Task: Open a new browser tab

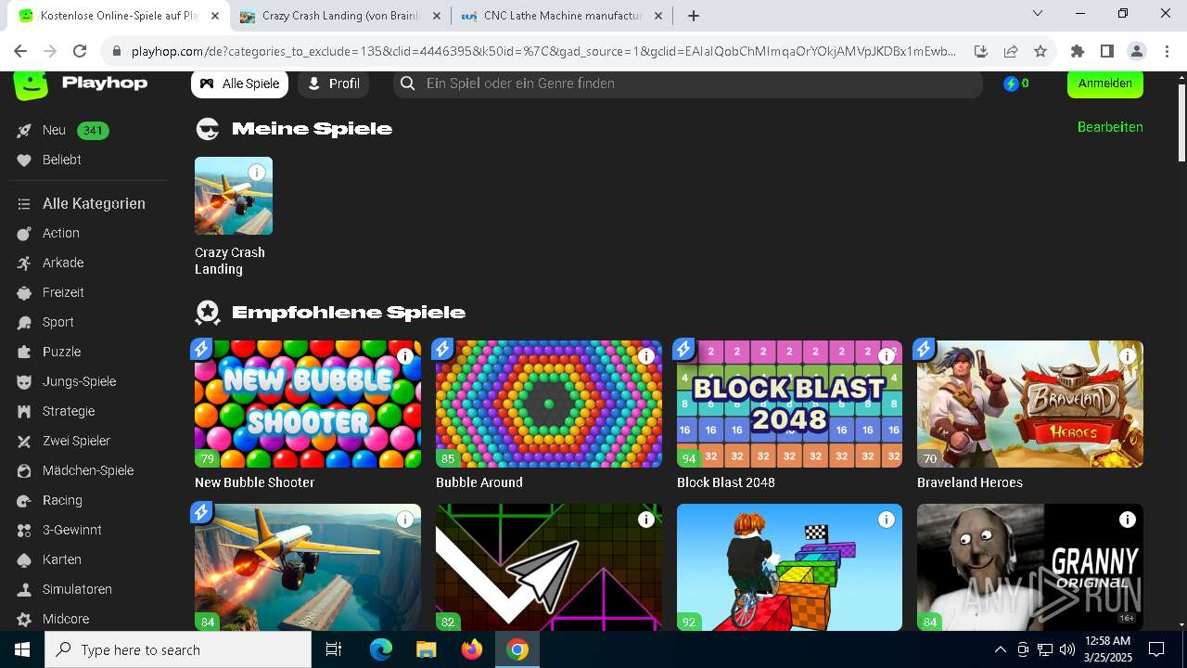Action: tap(694, 16)
